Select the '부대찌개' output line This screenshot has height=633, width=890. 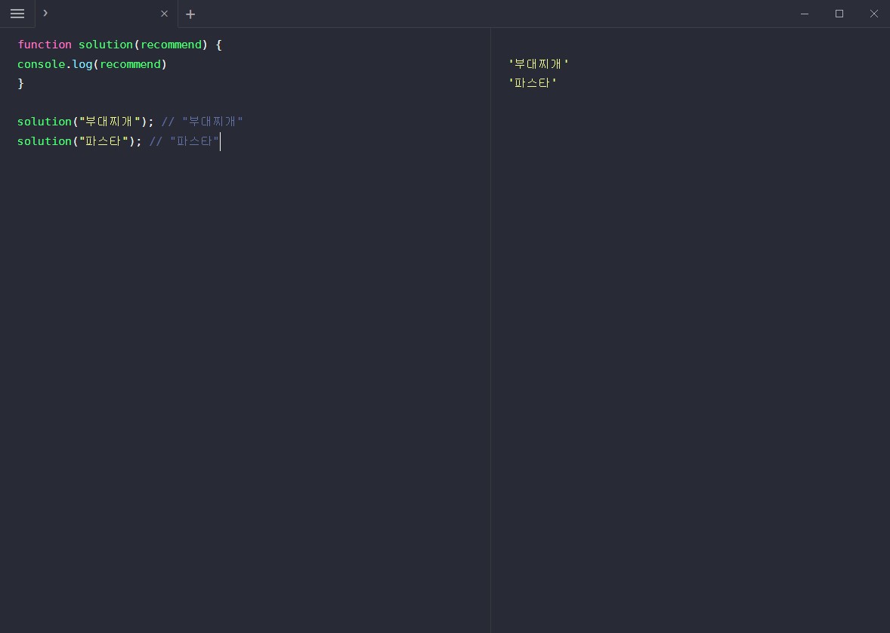click(x=538, y=64)
